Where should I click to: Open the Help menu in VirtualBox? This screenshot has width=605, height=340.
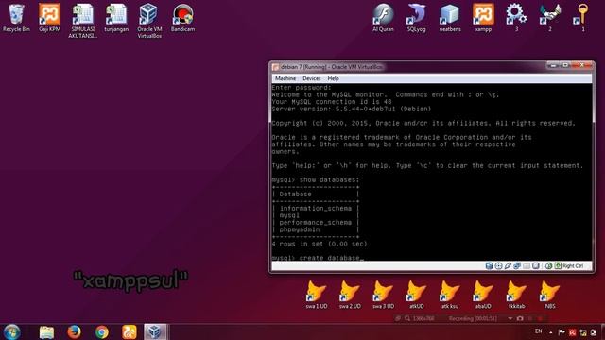click(333, 78)
